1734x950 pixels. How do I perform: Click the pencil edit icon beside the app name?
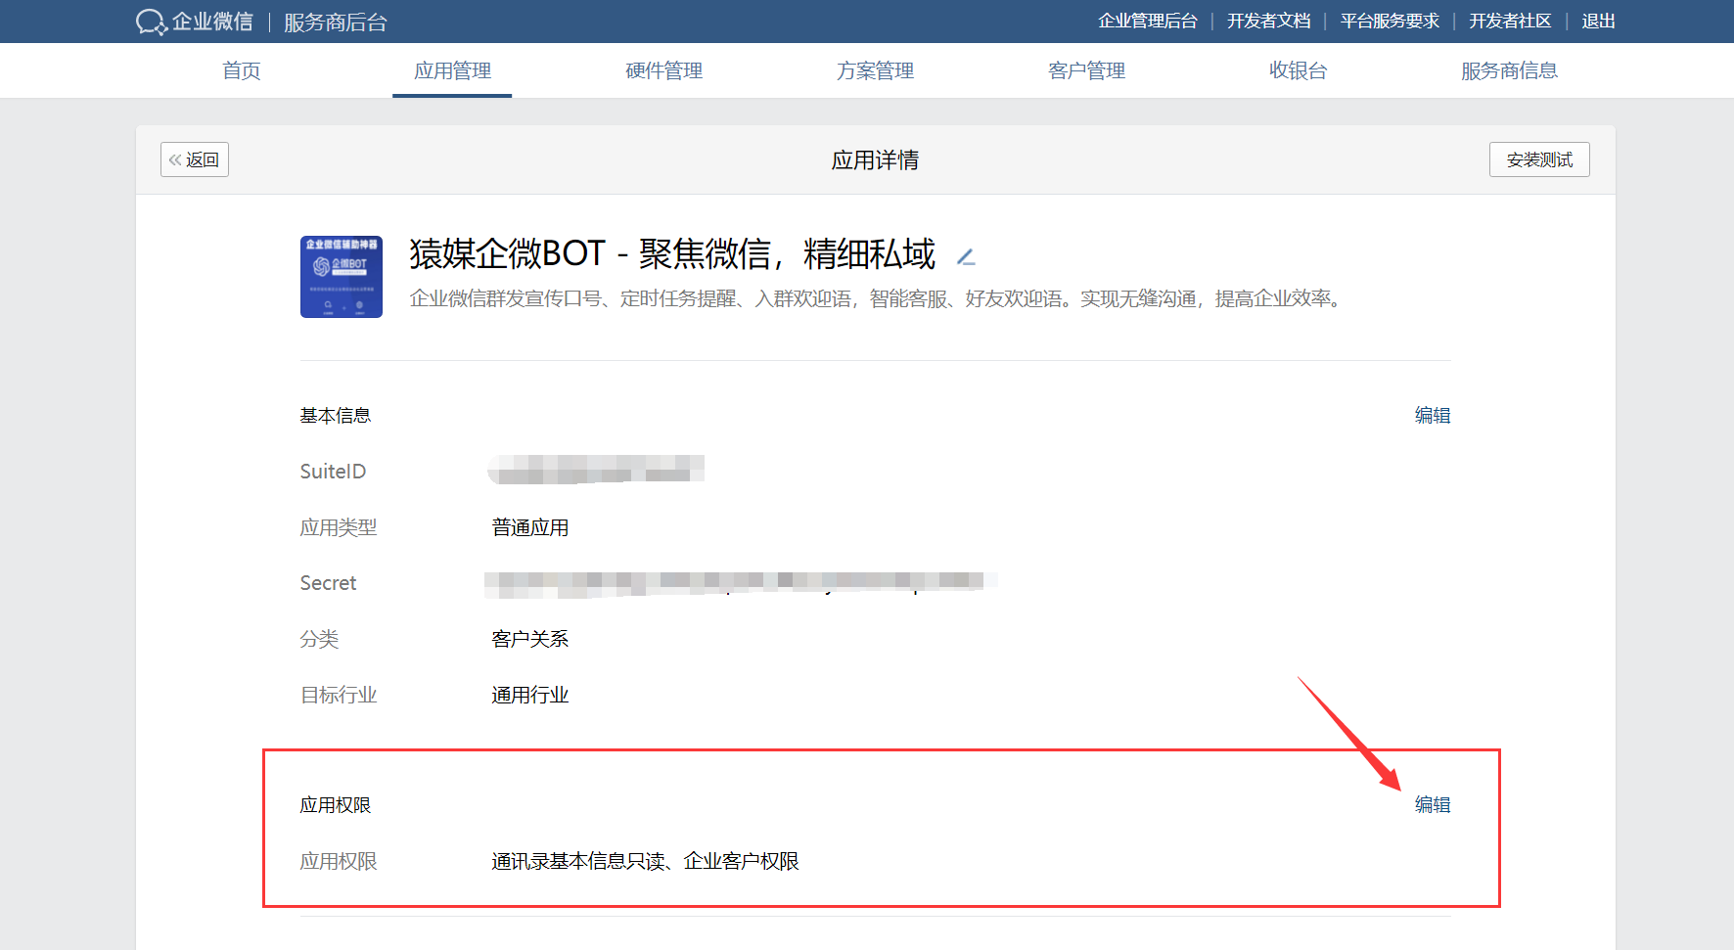[x=967, y=256]
